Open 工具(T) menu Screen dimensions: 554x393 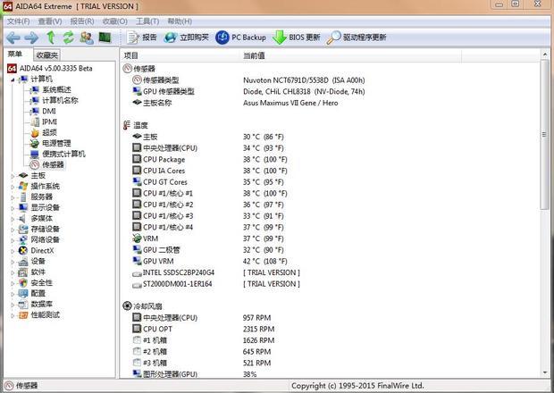point(147,21)
